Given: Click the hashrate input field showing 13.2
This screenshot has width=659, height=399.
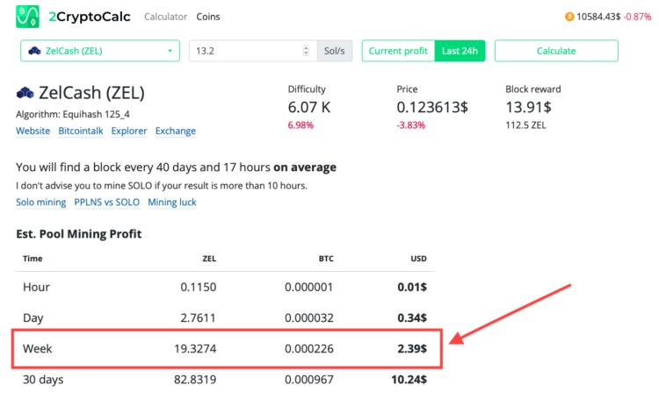Looking at the screenshot, I should (x=253, y=51).
